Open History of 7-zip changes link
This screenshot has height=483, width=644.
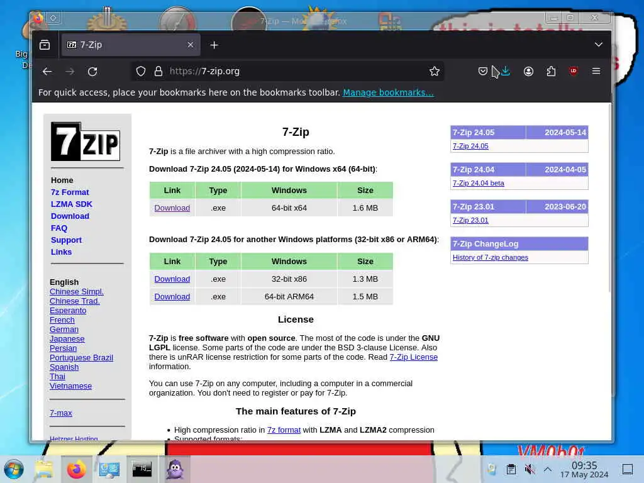click(x=491, y=257)
